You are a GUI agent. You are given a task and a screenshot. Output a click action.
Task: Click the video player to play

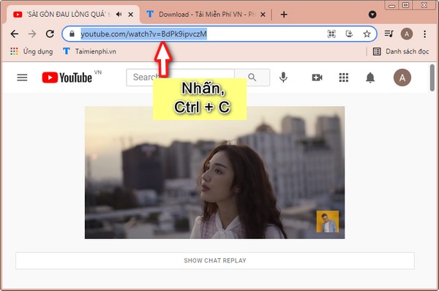tap(214, 173)
